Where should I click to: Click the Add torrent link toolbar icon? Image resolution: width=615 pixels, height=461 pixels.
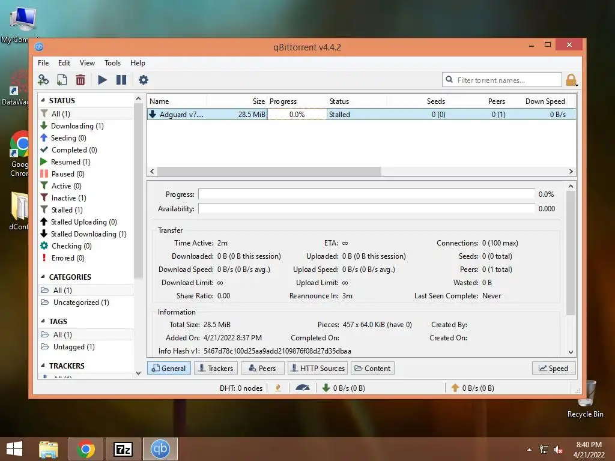[x=43, y=80]
